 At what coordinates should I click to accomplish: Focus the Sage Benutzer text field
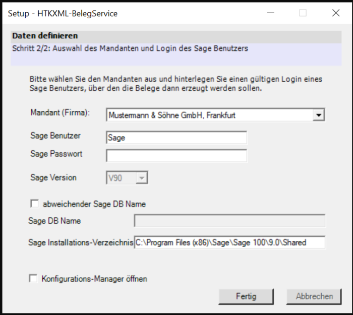click(x=177, y=138)
